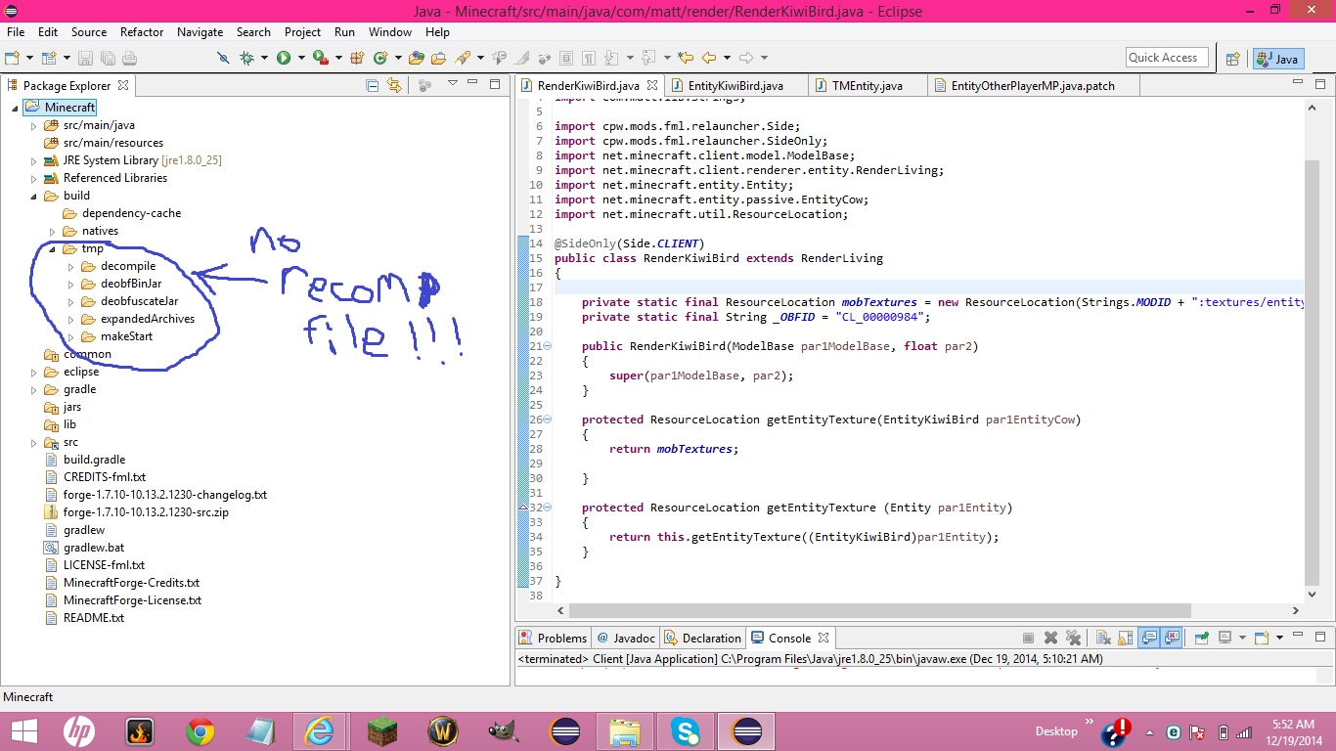1336x751 pixels.
Task: Toggle Show Console on Standard Out
Action: (x=1148, y=638)
